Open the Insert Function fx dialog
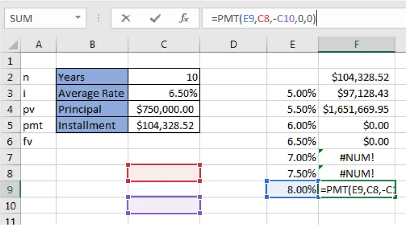The image size is (406, 225). [x=184, y=18]
